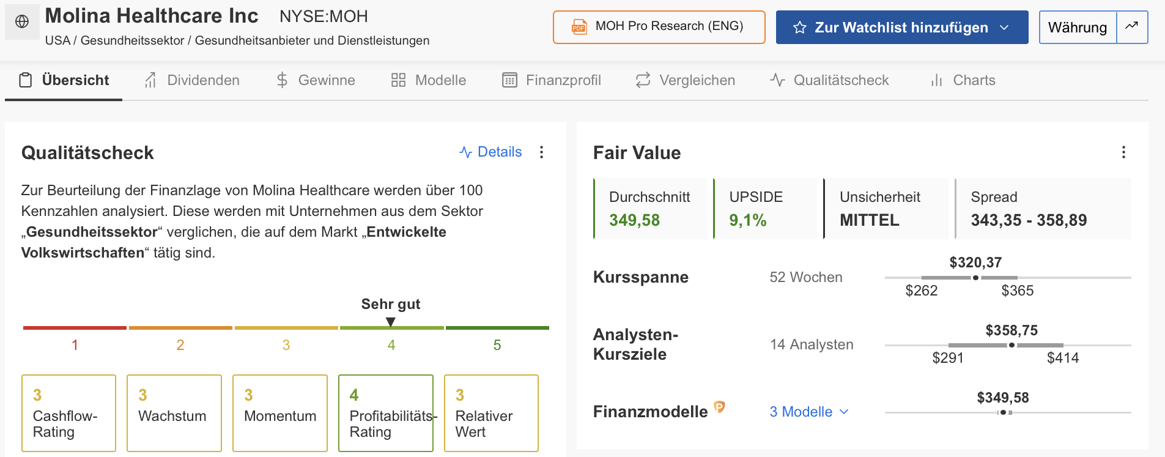Click the dark green segment 5 of scale

pos(497,328)
